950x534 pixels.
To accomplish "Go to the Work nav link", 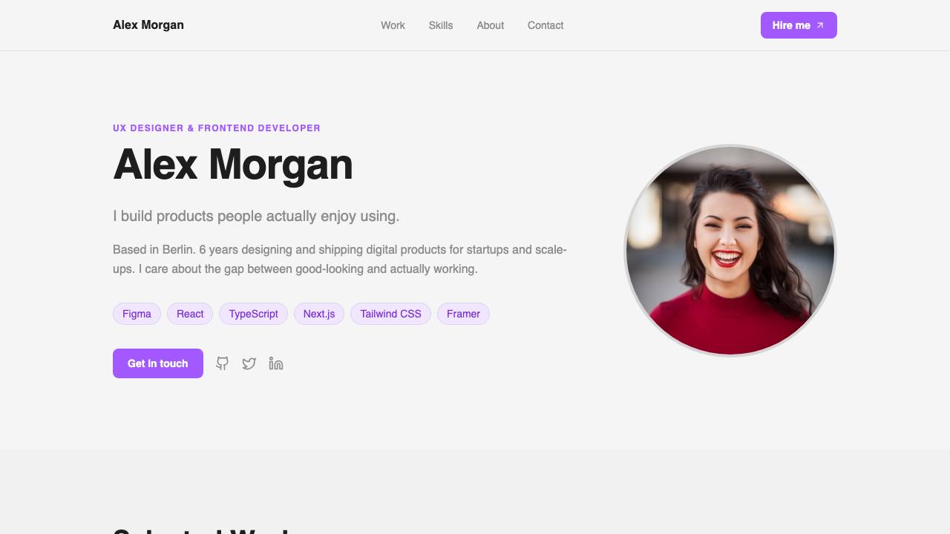I will [393, 25].
